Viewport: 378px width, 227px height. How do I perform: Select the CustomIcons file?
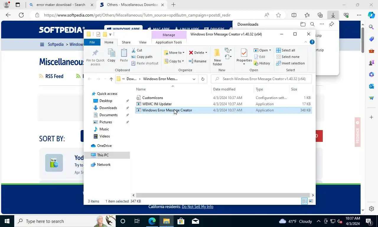[152, 98]
